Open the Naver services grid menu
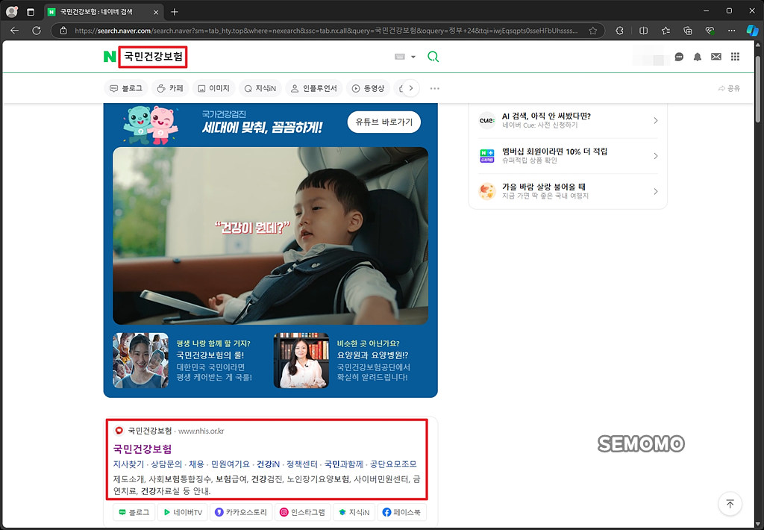The width and height of the screenshot is (764, 530). [735, 57]
